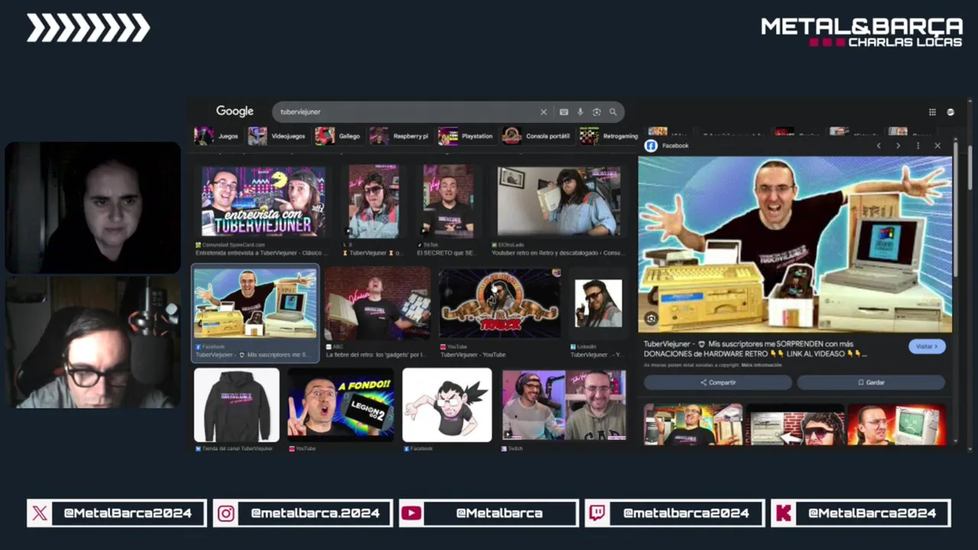Open the Facebook cartoon character thumbnail
This screenshot has width=978, height=550.
click(x=447, y=405)
